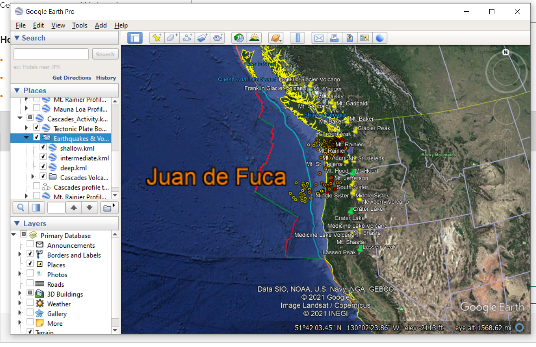The height and width of the screenshot is (347, 536).
Task: Open the Tools menu
Action: pyautogui.click(x=80, y=25)
